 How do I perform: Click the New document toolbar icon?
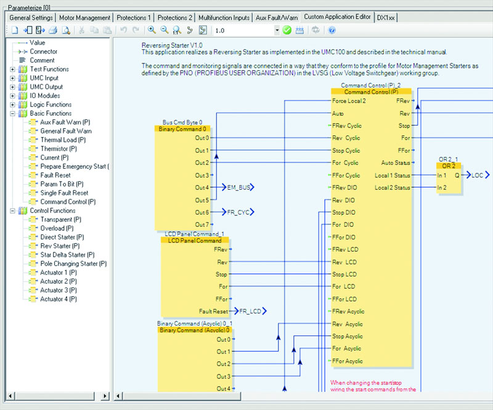(14, 30)
